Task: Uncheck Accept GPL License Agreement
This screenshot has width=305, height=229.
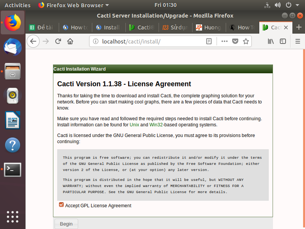Action: pyautogui.click(x=61, y=205)
